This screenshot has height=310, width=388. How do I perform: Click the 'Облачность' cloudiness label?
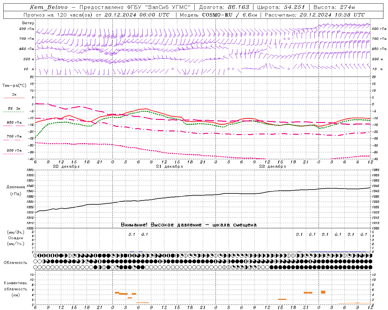(15, 263)
